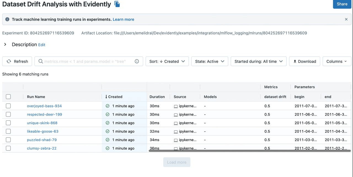Click status icon for overjoyed-bass-934
Screen dimensions: 353x177
click(x=108, y=106)
